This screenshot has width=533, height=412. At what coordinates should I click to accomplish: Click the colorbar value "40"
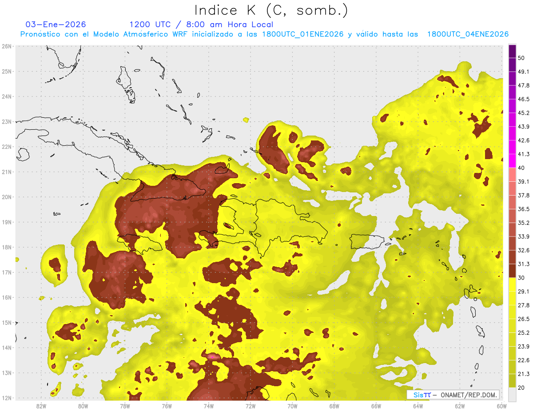(521, 168)
